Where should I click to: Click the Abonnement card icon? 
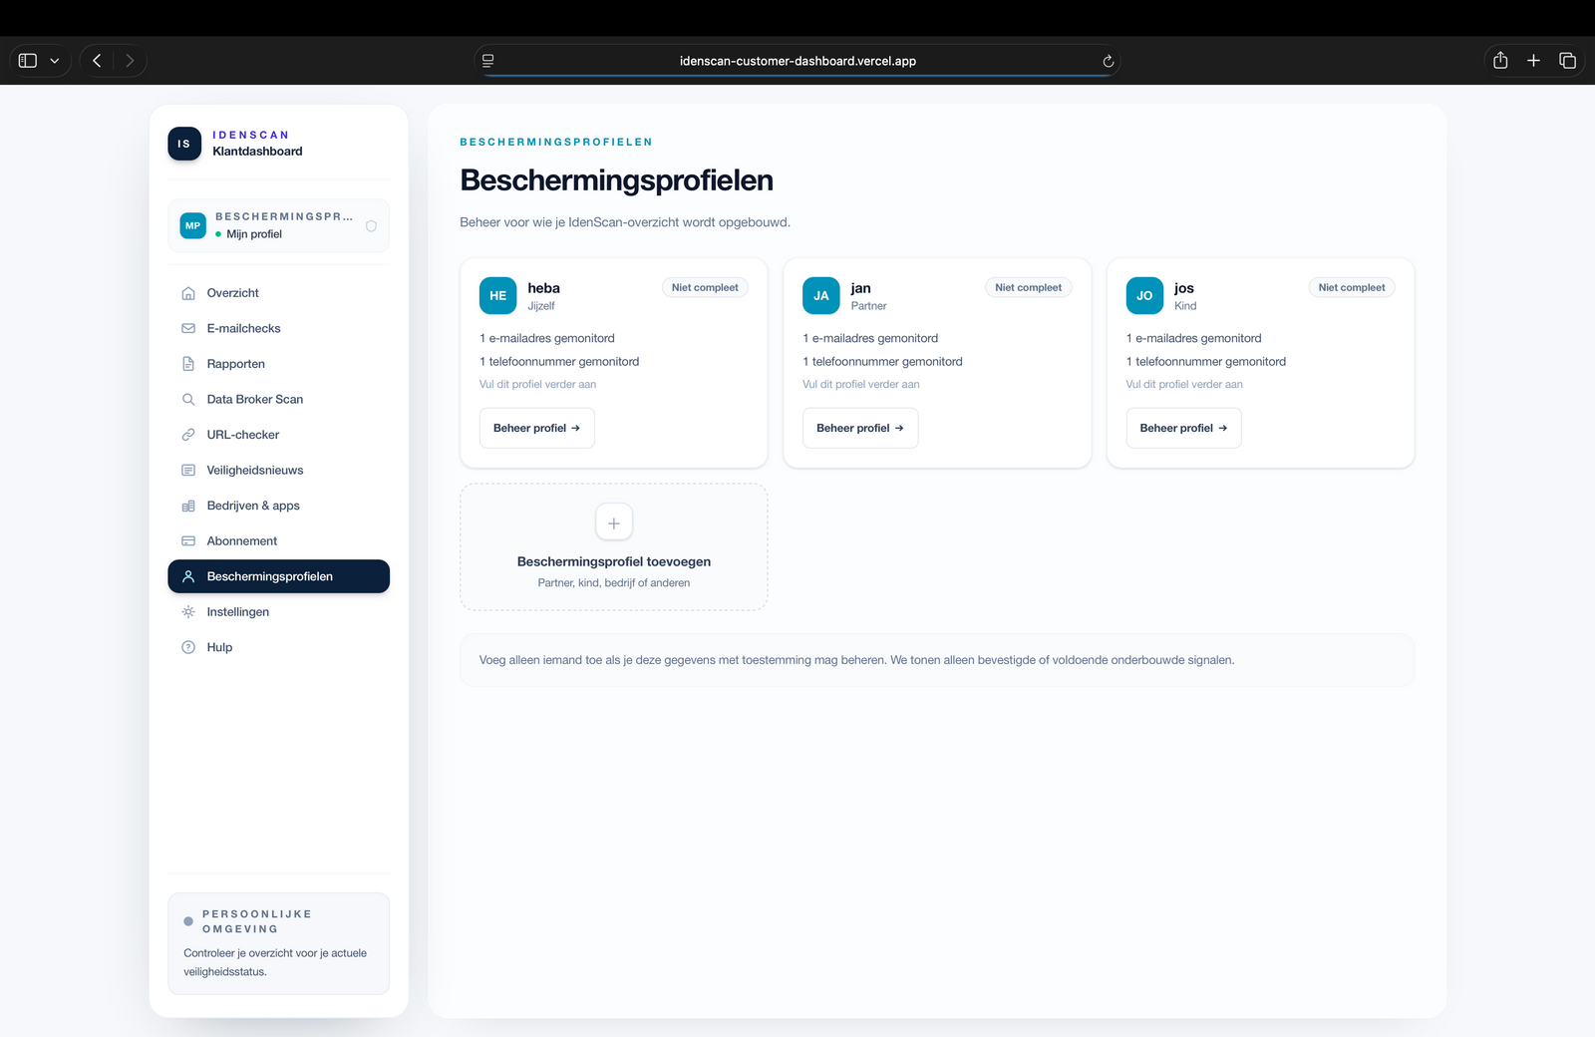188,540
